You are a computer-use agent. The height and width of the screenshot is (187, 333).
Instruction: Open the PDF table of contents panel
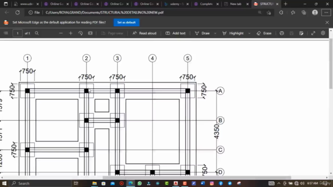pyautogui.click(x=6, y=33)
